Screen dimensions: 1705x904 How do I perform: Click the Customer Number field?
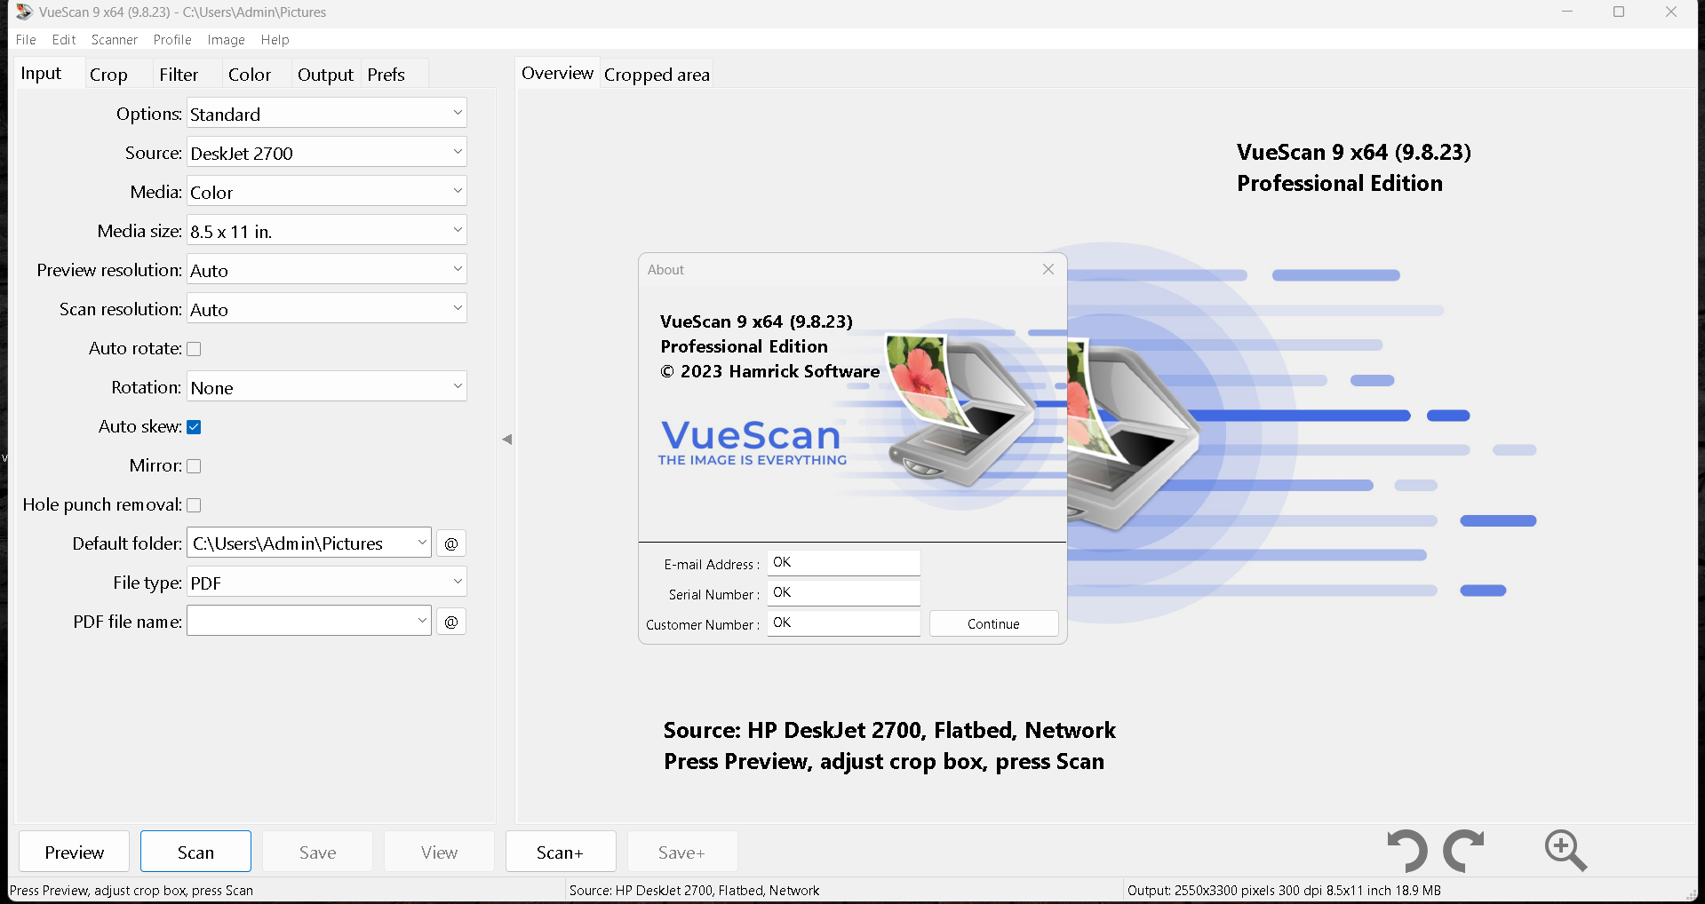(844, 623)
